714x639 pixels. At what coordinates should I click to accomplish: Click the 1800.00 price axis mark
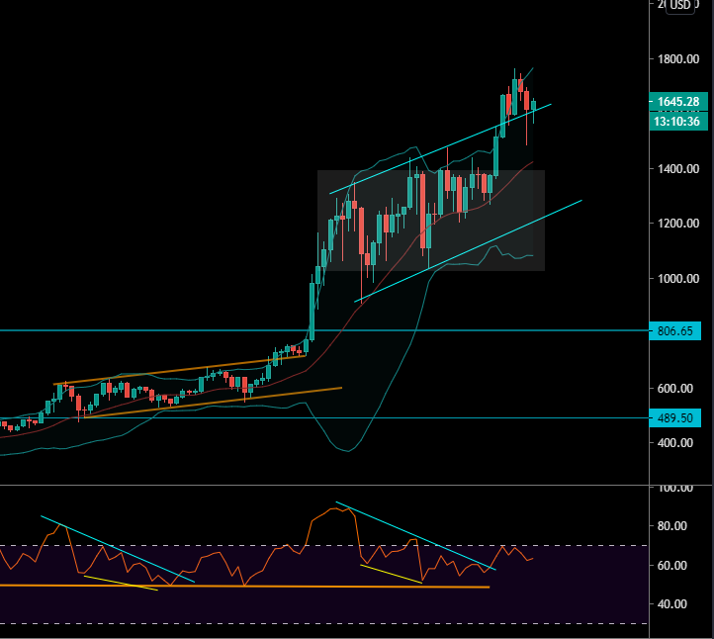point(676,59)
